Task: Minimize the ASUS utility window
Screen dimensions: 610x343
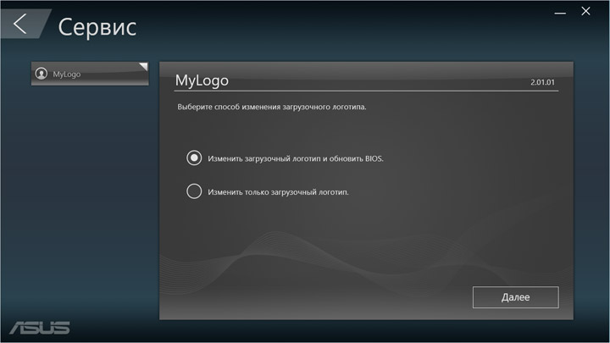Action: 560,13
